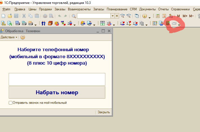Click the Paste clipboard icon

click(37, 16)
